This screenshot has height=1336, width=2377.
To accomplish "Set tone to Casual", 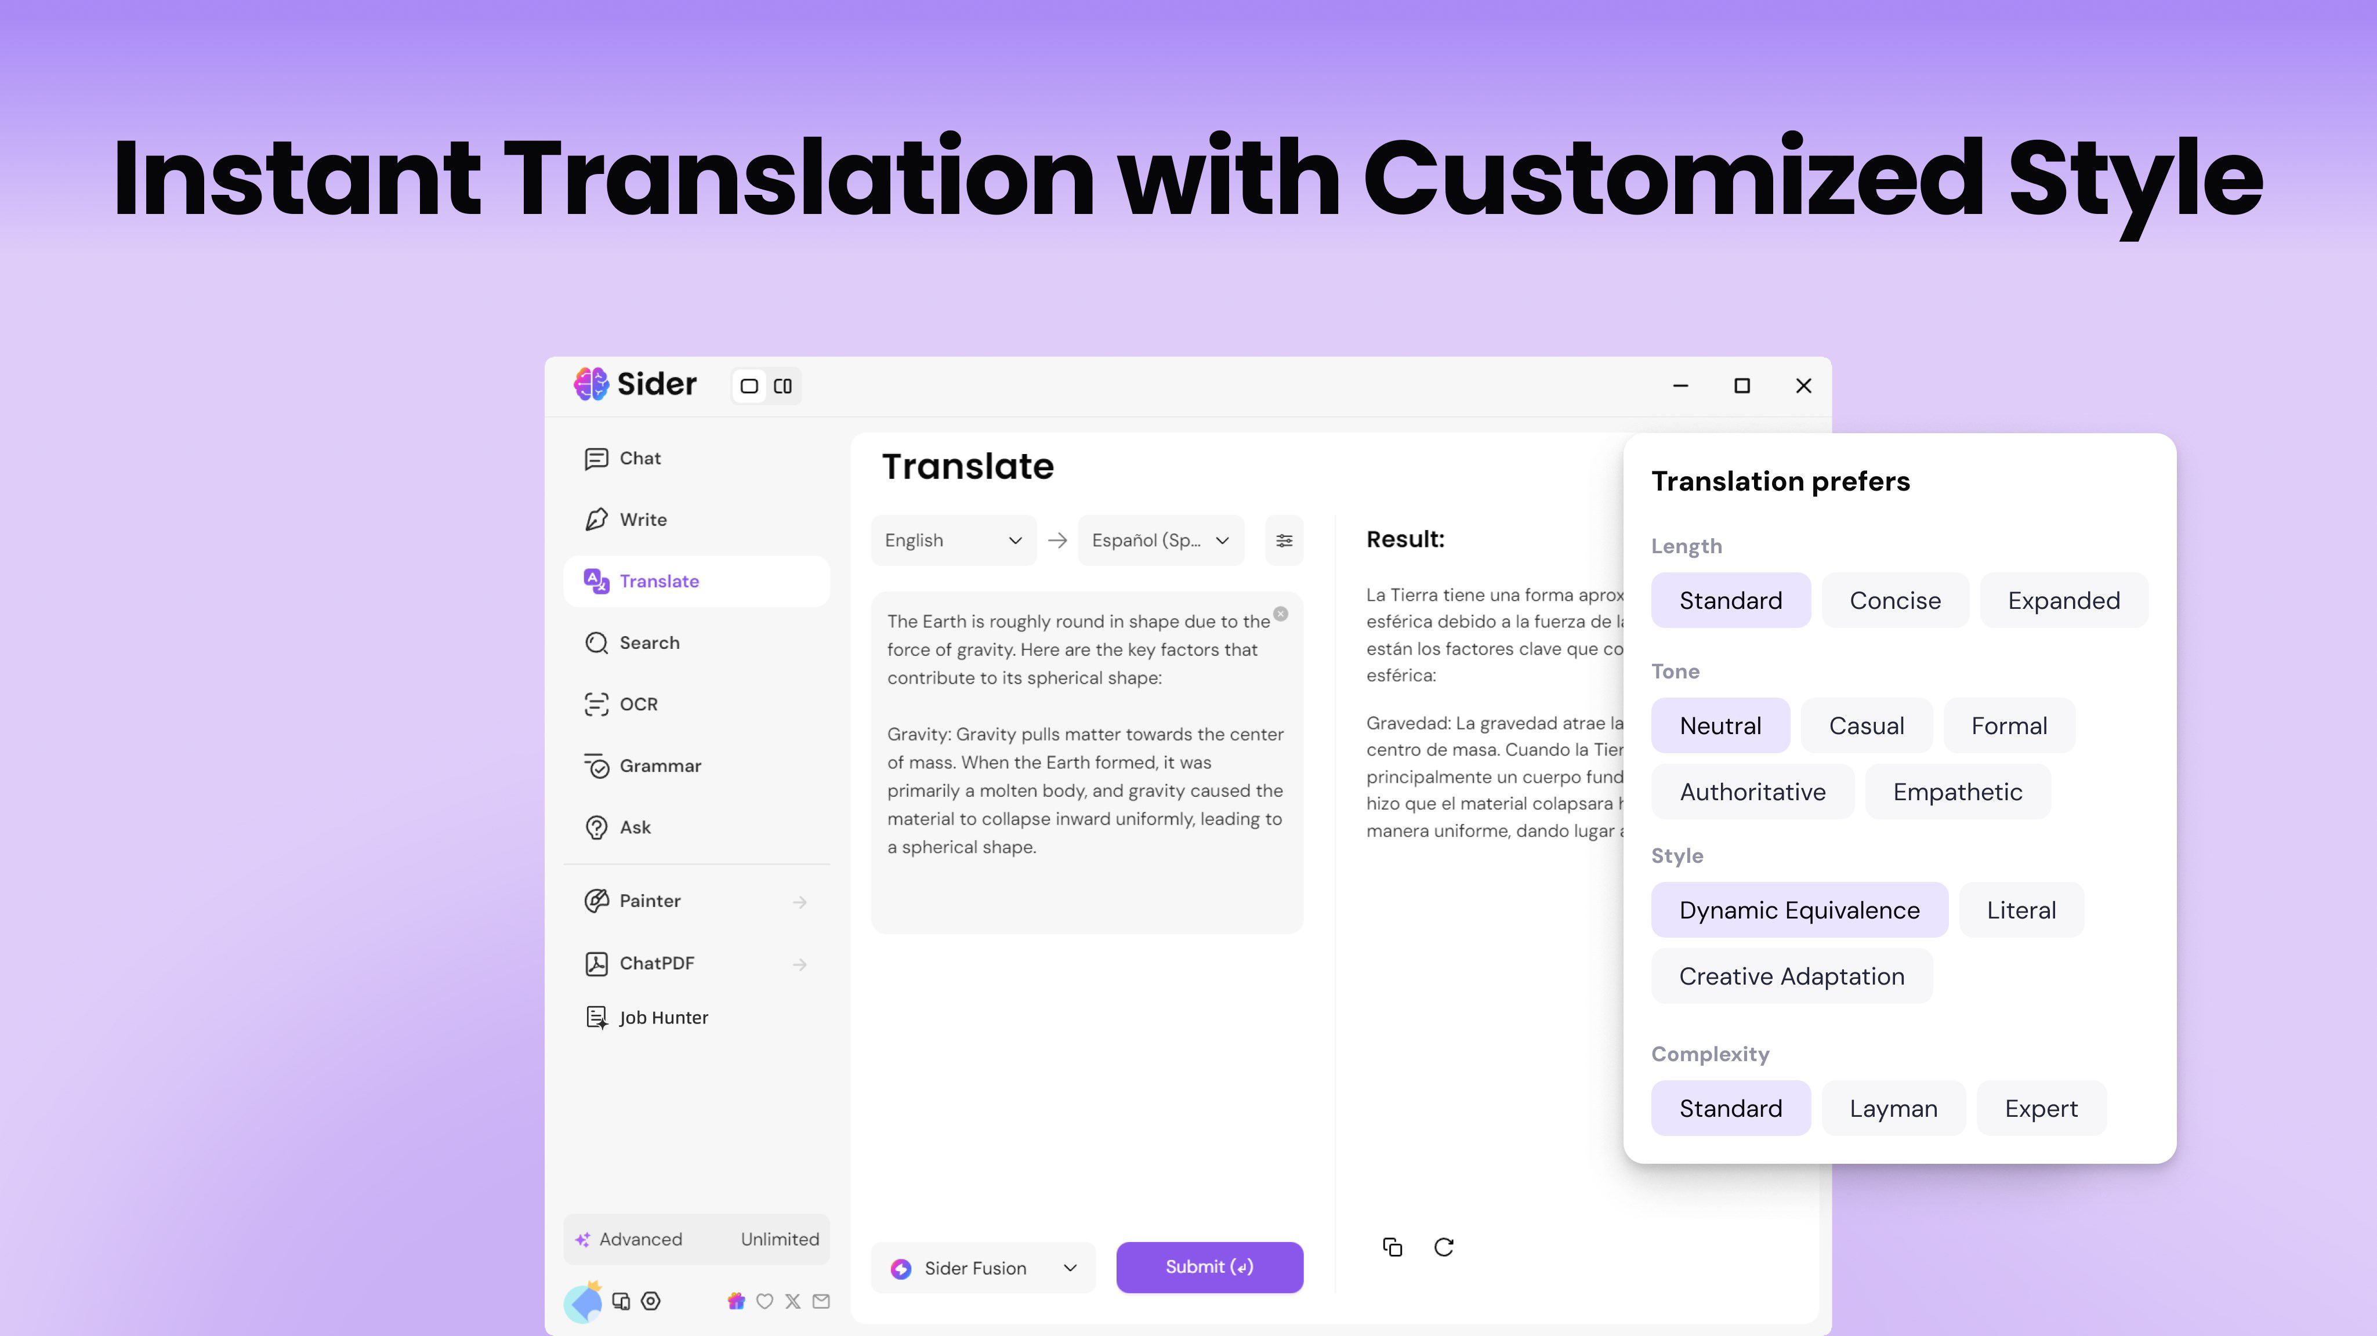I will 1867,726.
